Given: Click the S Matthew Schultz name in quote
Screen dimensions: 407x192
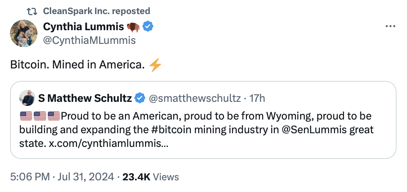Looking at the screenshot, I should pos(85,98).
